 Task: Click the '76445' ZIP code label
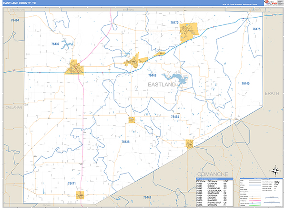coord(245,83)
